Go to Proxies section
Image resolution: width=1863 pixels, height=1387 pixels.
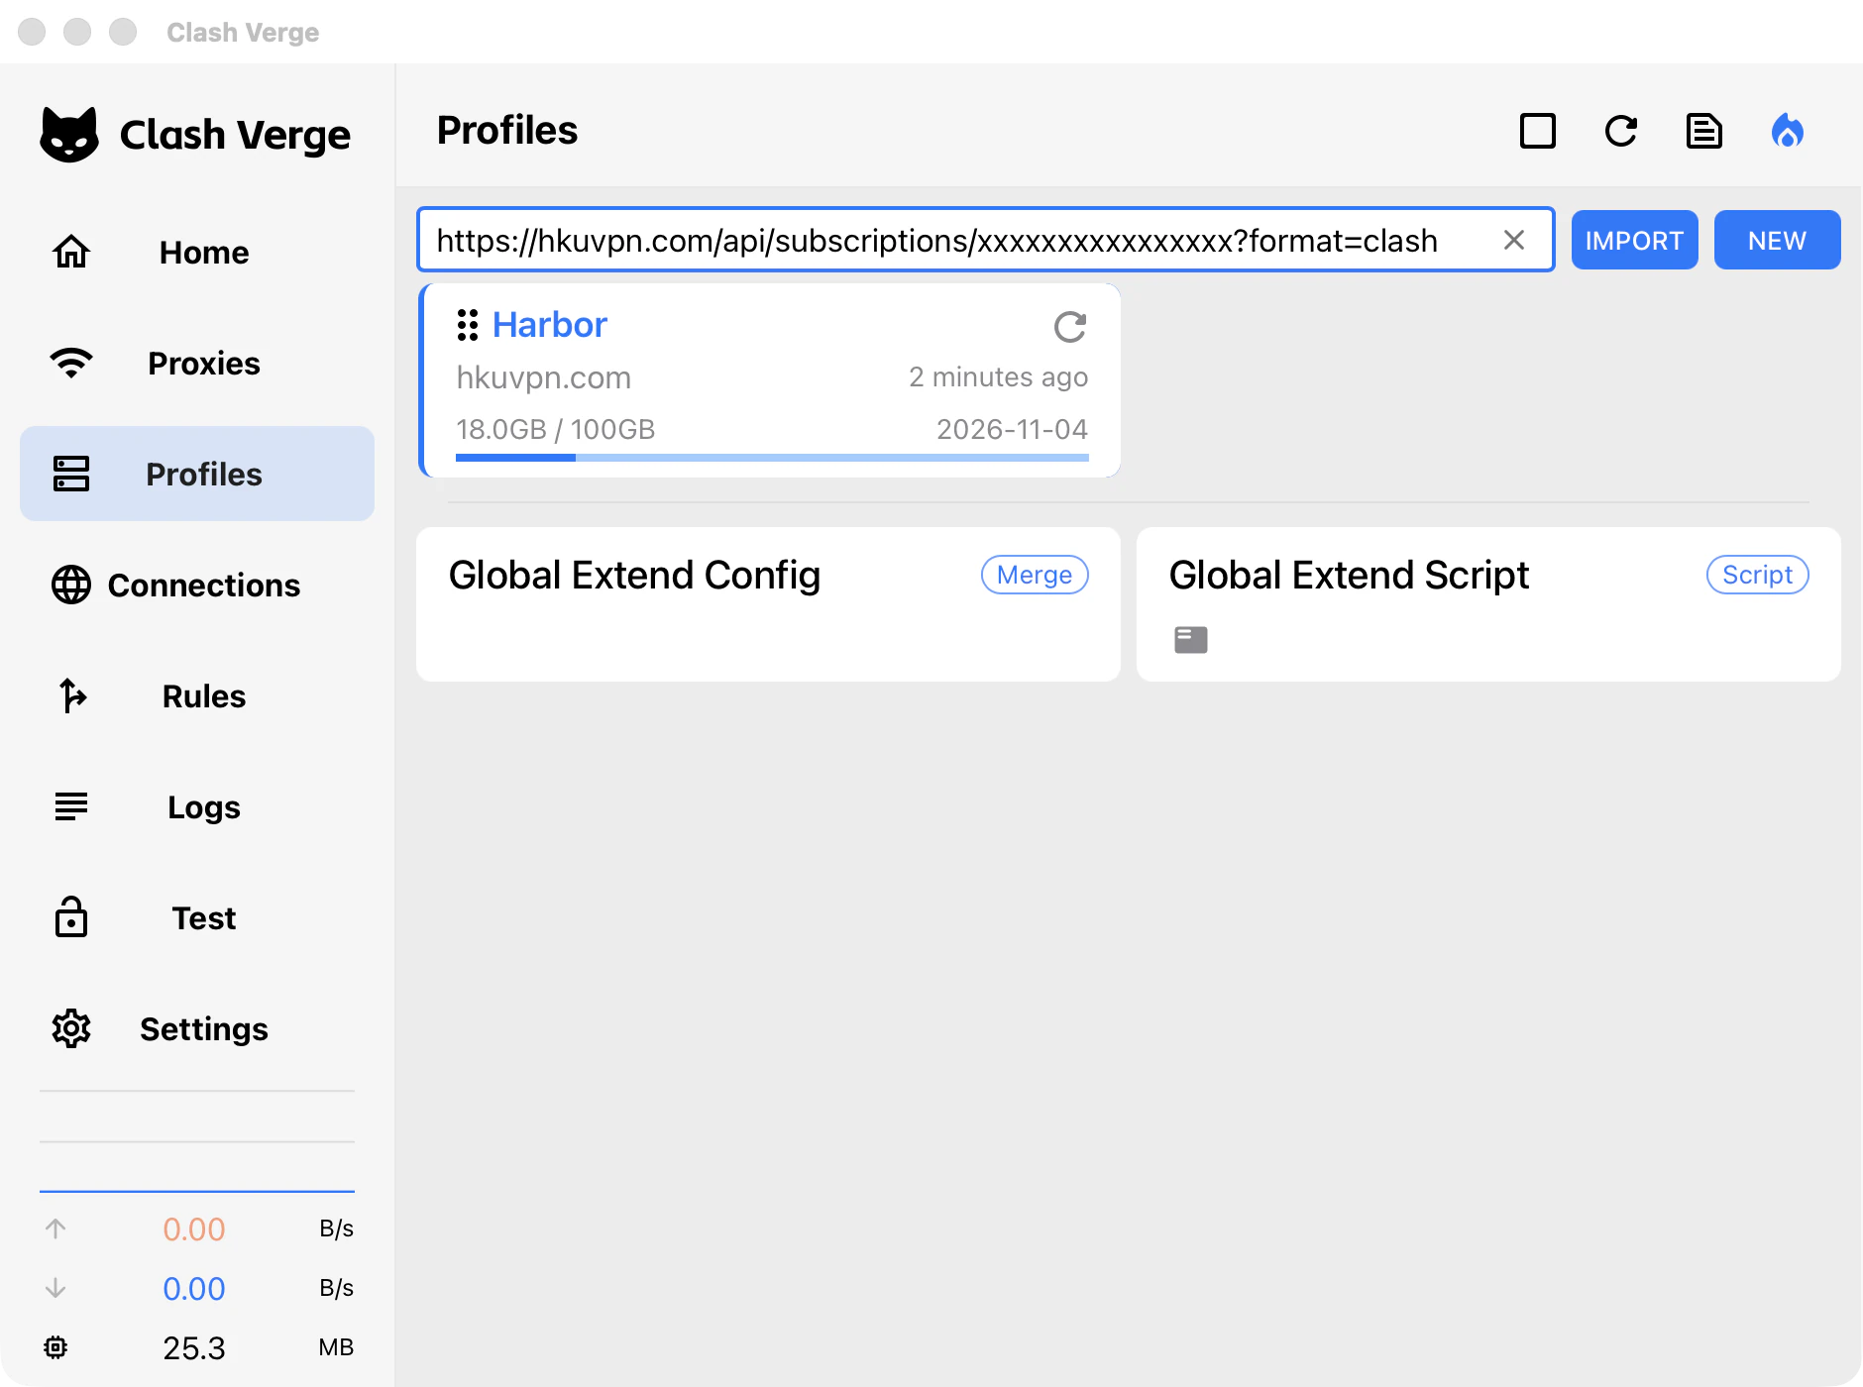click(x=197, y=364)
